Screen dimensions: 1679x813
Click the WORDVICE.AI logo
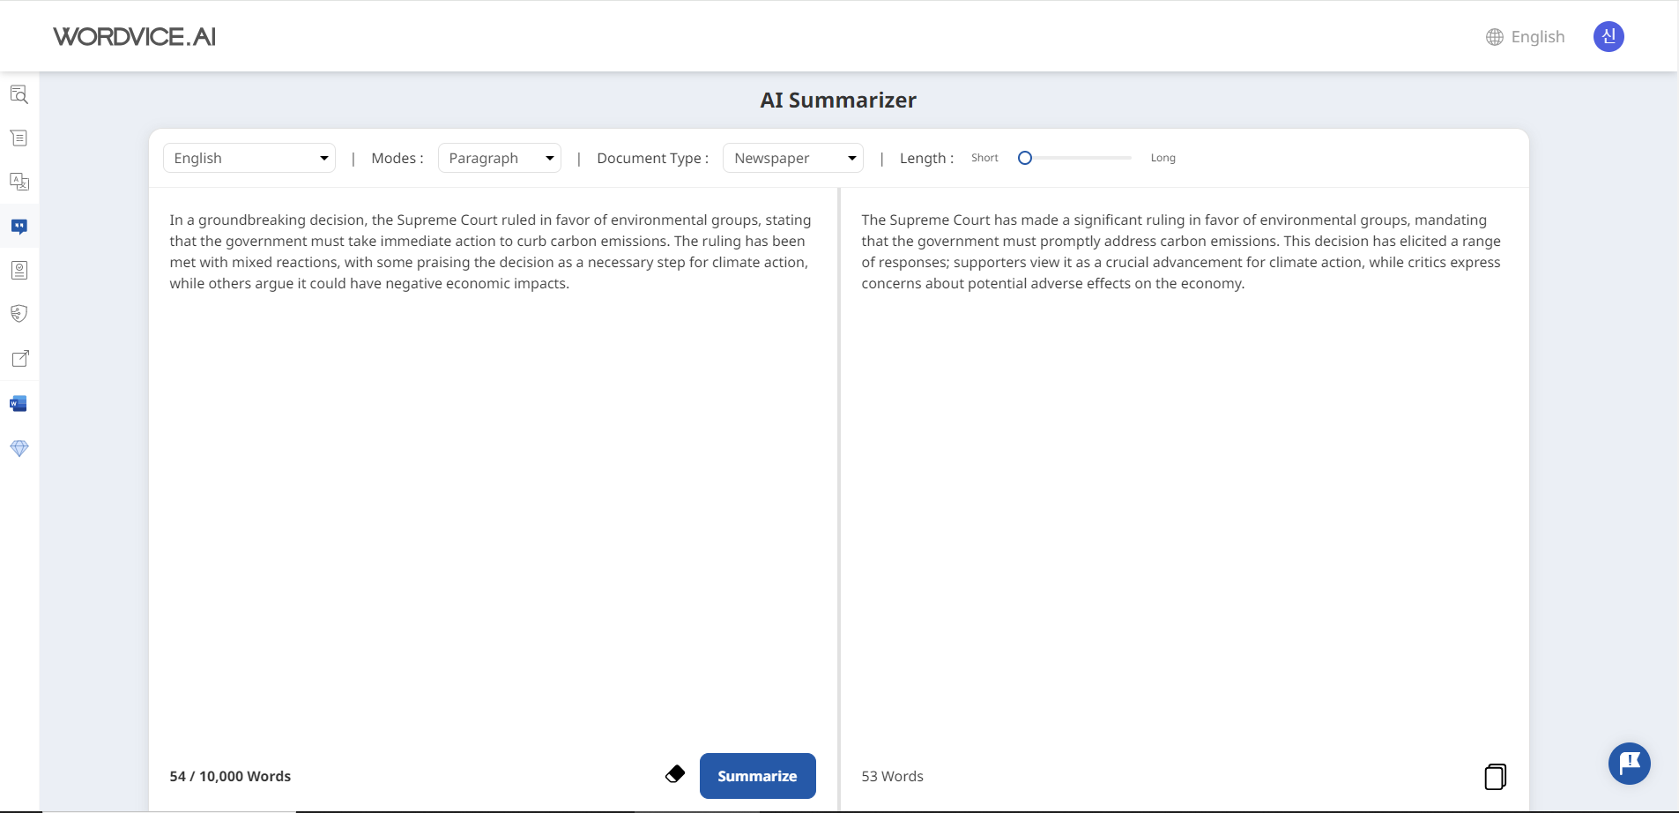[134, 36]
